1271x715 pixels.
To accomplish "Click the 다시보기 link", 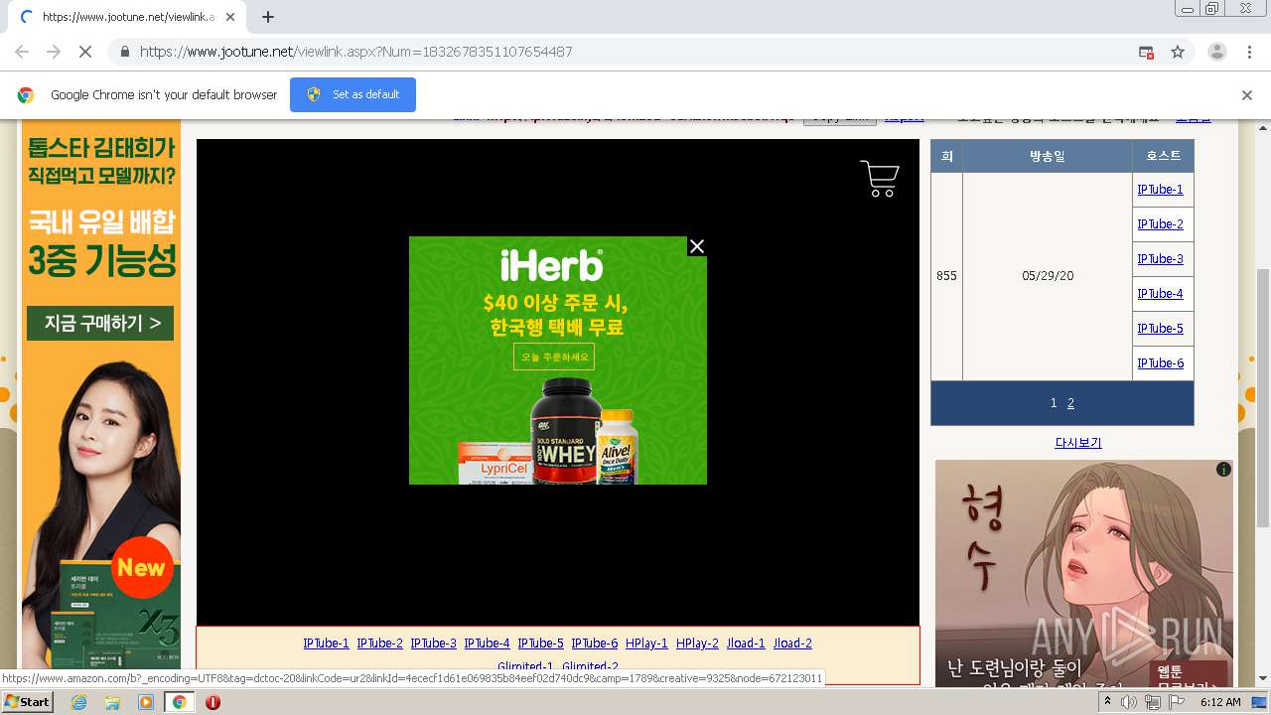I will point(1077,443).
